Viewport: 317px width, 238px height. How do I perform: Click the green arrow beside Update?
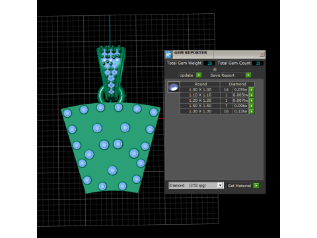tap(199, 75)
